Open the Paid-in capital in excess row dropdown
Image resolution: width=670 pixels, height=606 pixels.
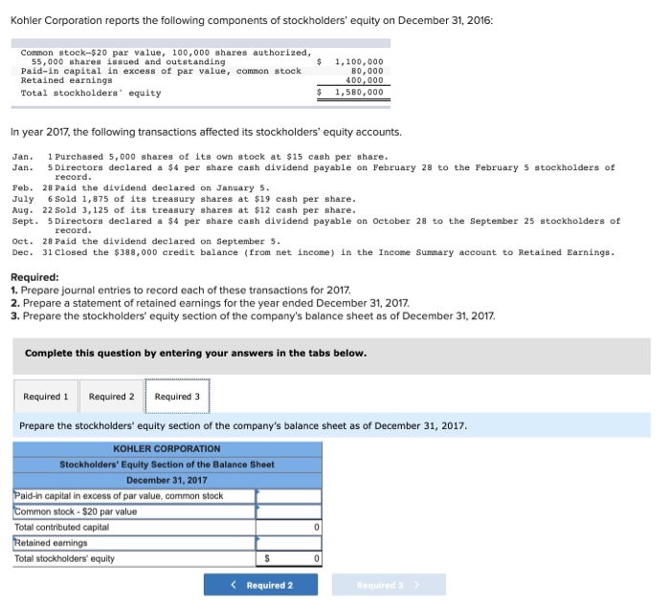click(x=134, y=496)
